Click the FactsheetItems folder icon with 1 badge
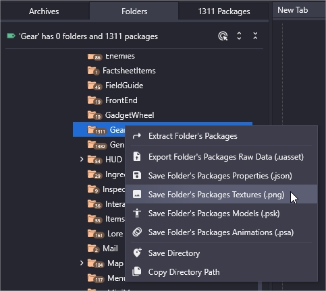 tap(93, 71)
